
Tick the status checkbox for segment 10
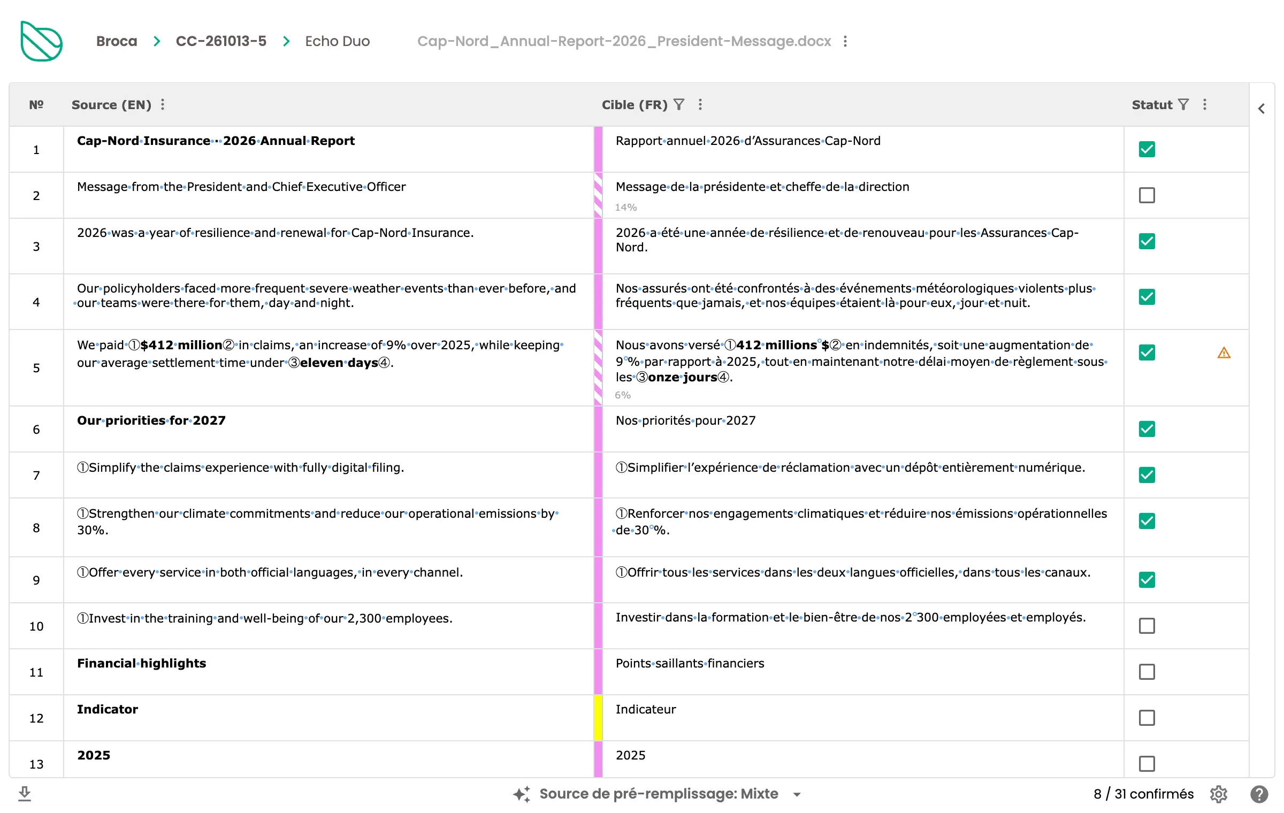pyautogui.click(x=1147, y=626)
